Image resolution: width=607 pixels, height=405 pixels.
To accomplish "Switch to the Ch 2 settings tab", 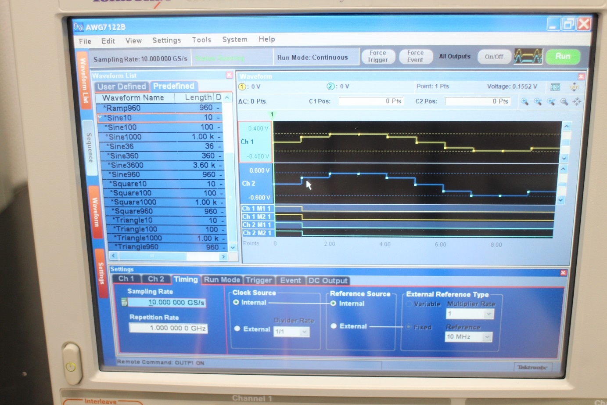I will (x=156, y=279).
